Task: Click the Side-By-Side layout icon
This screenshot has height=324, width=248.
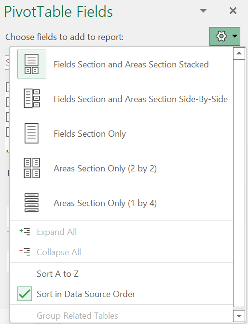Action: point(32,99)
